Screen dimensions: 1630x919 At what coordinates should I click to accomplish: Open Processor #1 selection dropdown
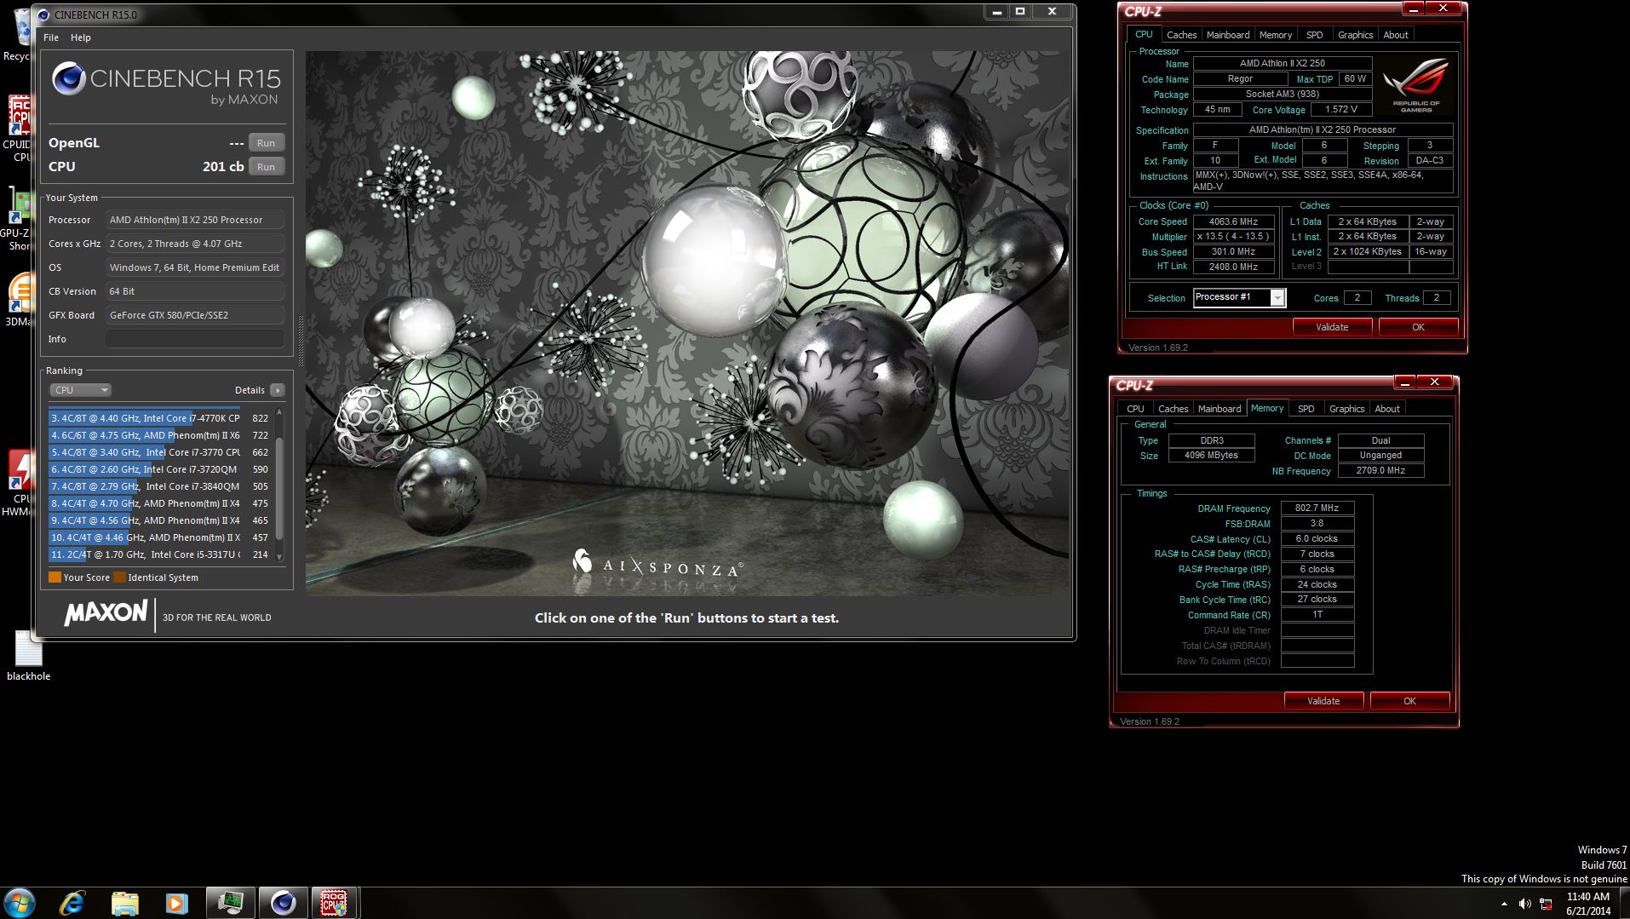click(1239, 297)
